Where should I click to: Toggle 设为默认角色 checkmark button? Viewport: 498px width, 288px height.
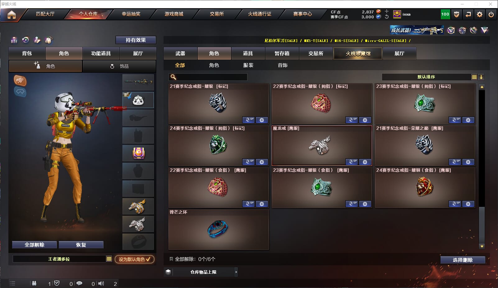[x=135, y=259]
